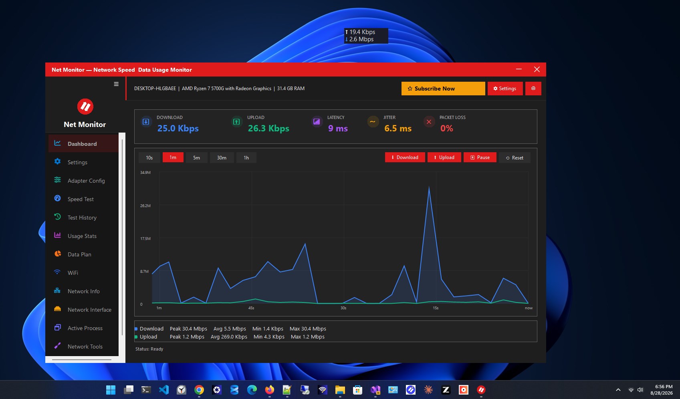This screenshot has width=680, height=399.
Task: Reset the chart data
Action: pos(515,157)
